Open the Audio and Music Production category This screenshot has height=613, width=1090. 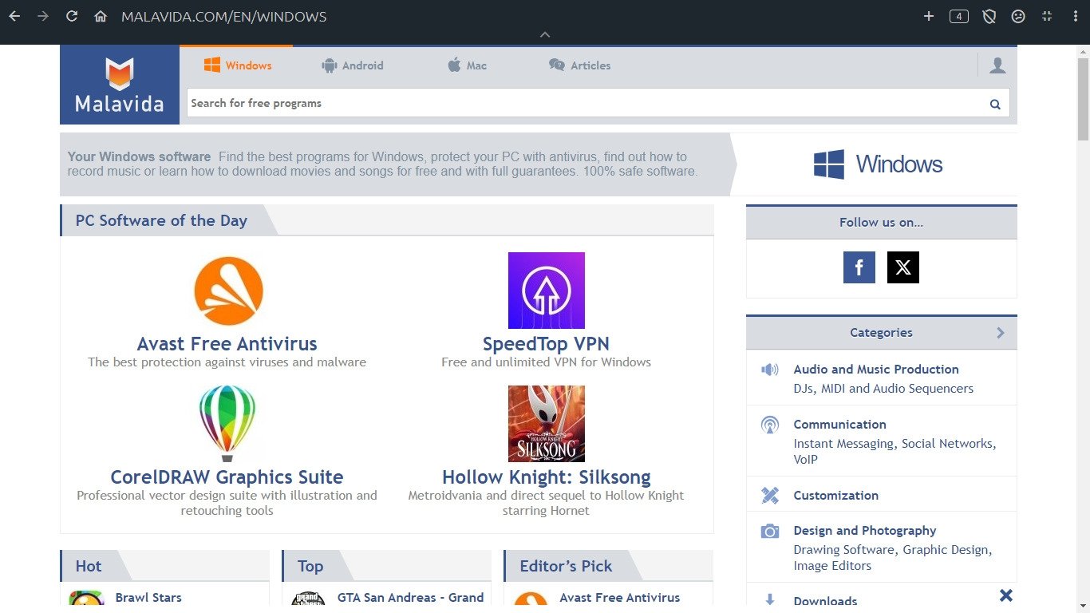(x=875, y=370)
